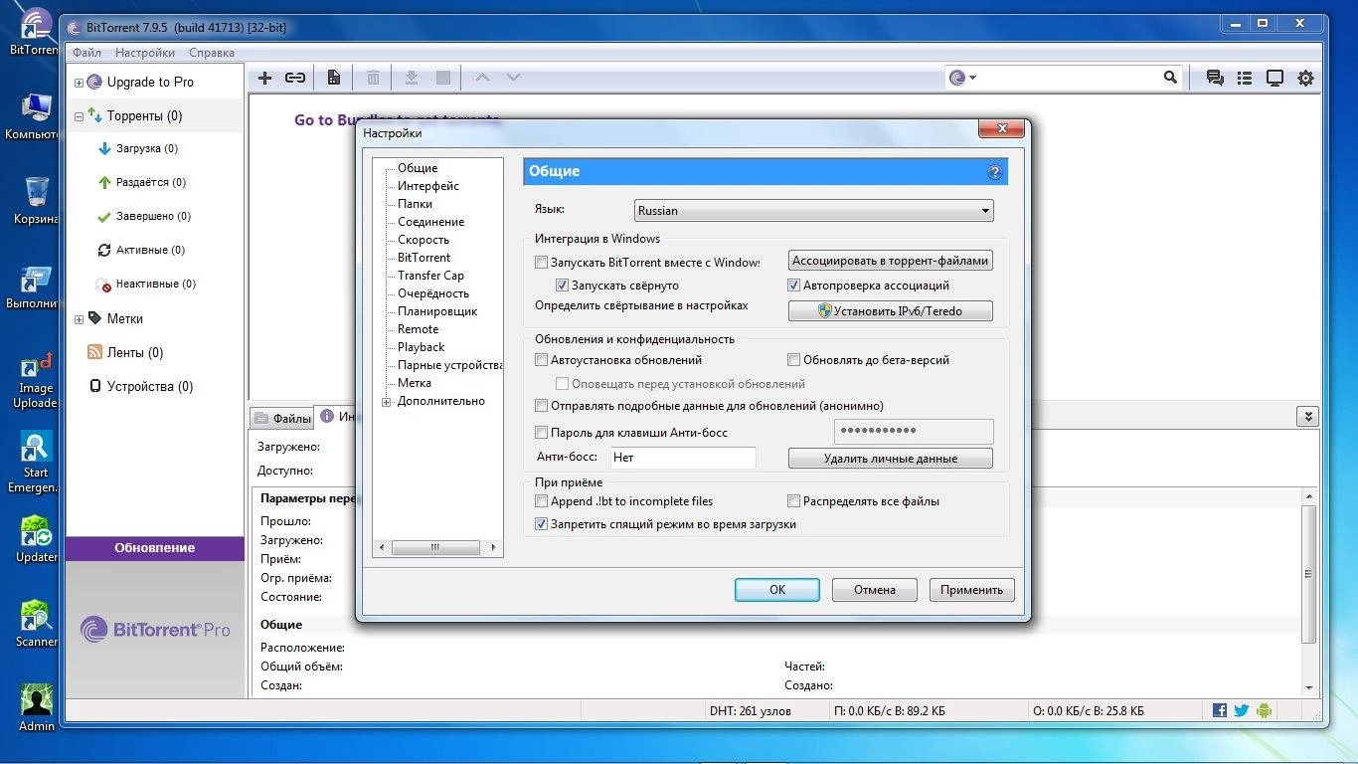Click the Start Torrent download arrow icon

tap(412, 78)
